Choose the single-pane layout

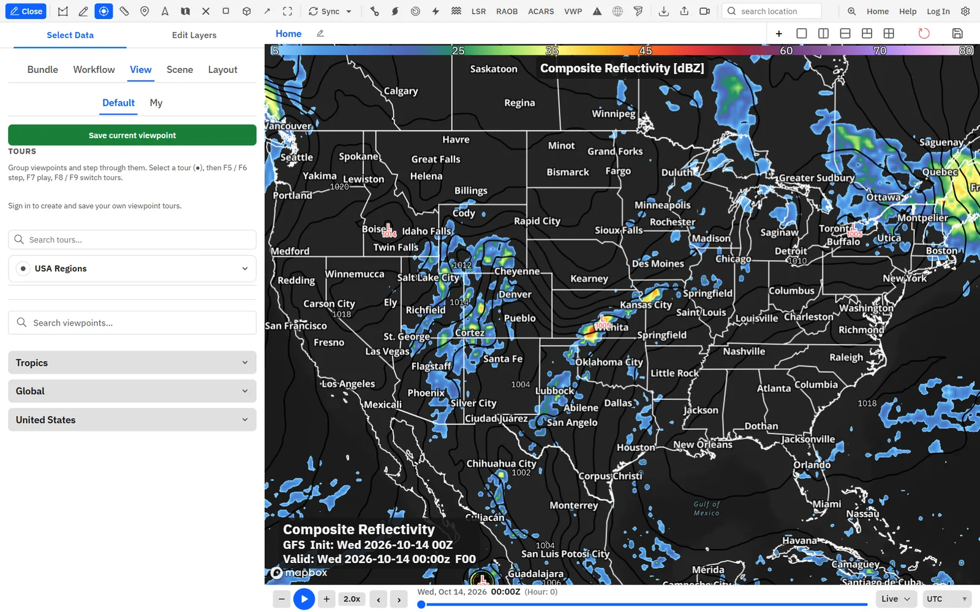click(x=801, y=34)
